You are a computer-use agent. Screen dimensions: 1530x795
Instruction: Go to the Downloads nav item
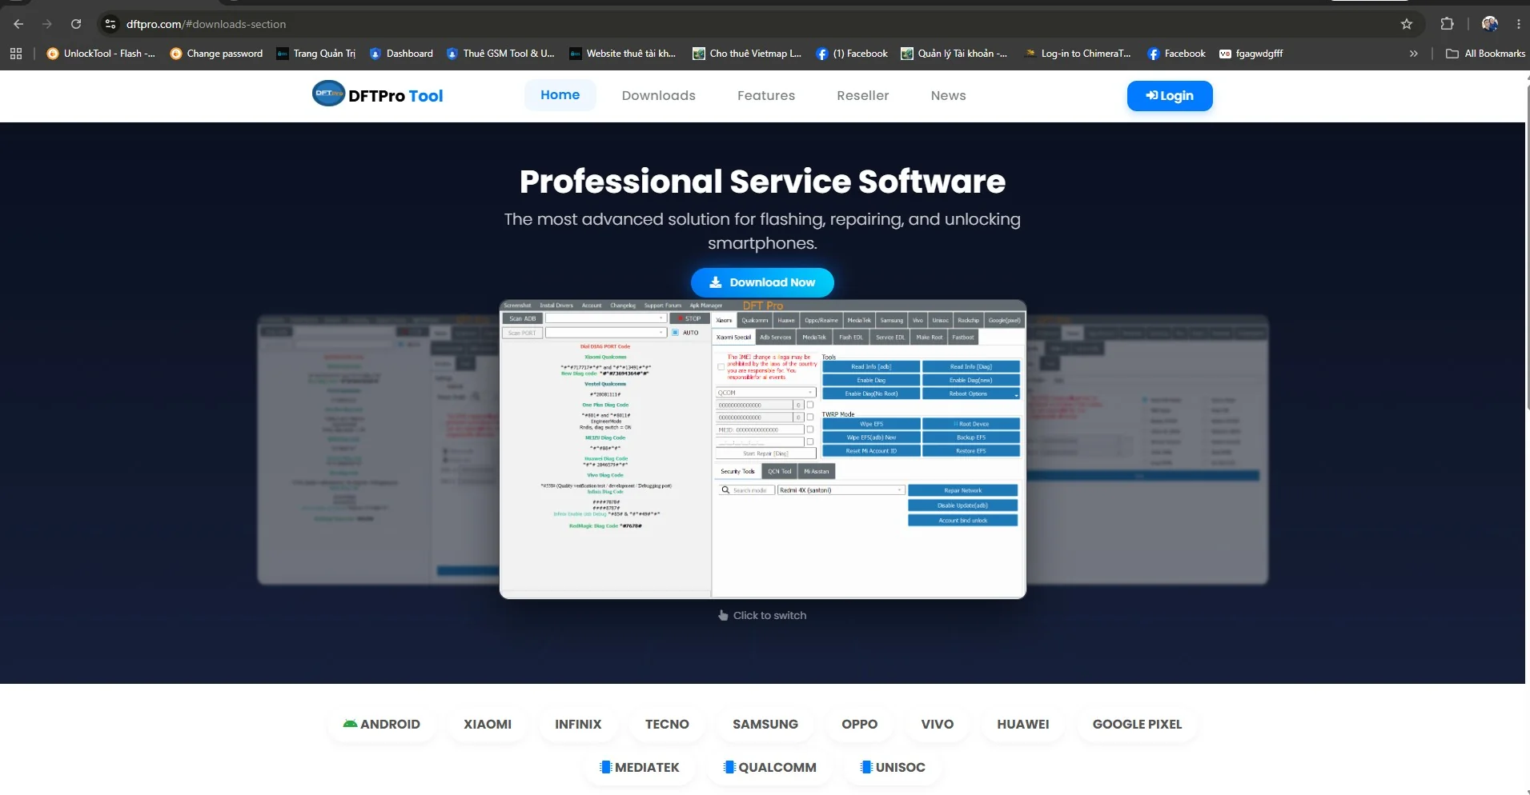click(659, 95)
